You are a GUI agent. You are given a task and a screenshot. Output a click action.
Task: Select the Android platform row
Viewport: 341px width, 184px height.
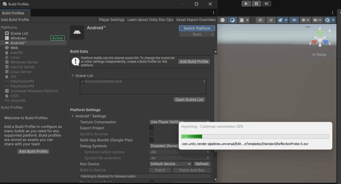tap(34, 43)
